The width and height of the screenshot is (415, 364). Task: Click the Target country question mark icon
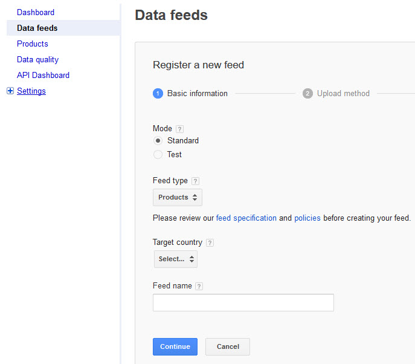tap(210, 242)
